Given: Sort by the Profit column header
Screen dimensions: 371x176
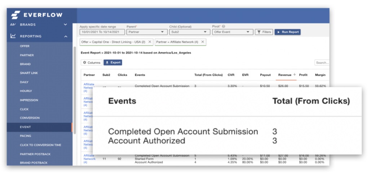Looking at the screenshot, I should point(303,75).
